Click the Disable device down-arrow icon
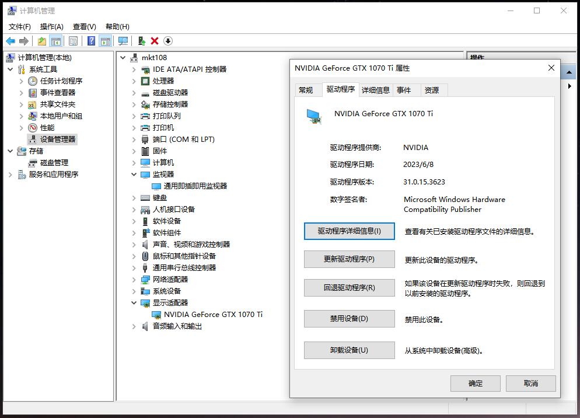The height and width of the screenshot is (418, 580). point(168,41)
